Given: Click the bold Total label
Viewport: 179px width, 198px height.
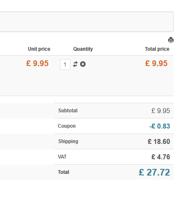Looking at the screenshot, I should pos(63,172).
